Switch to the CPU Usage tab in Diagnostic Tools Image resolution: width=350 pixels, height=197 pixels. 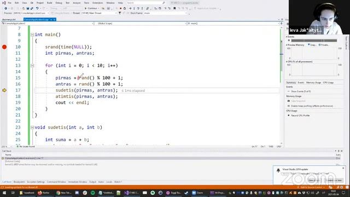pyautogui.click(x=328, y=83)
